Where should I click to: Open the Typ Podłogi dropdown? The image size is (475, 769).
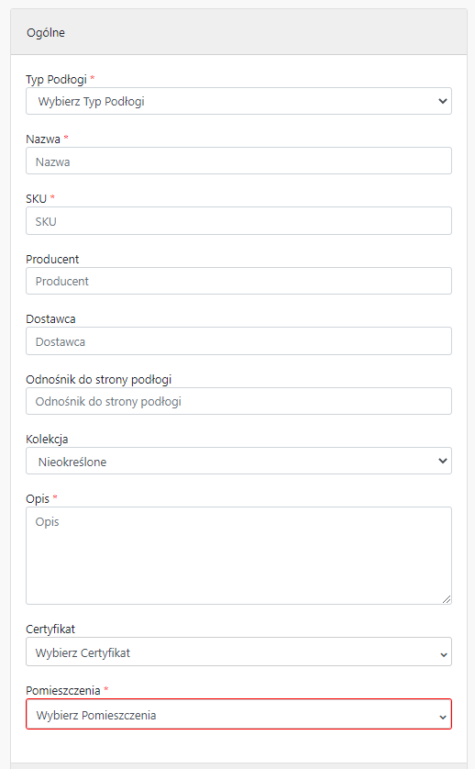[x=238, y=101]
